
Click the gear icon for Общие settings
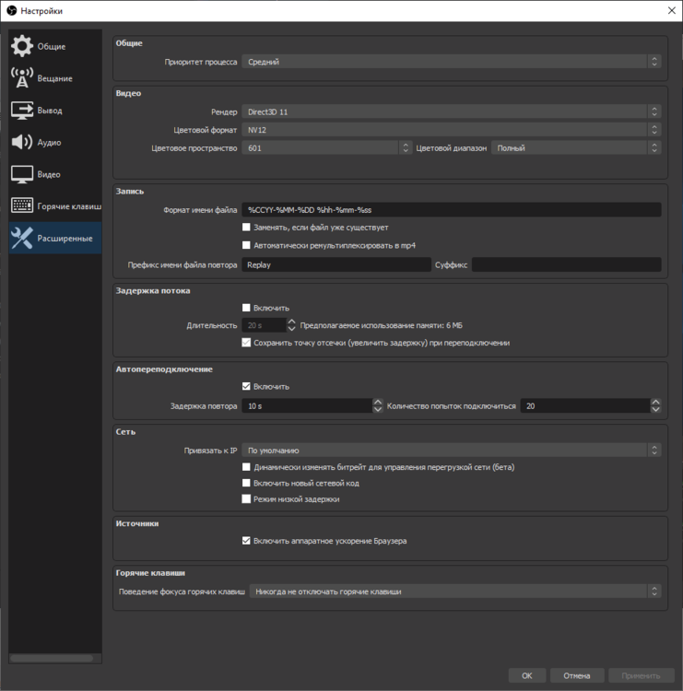[22, 46]
